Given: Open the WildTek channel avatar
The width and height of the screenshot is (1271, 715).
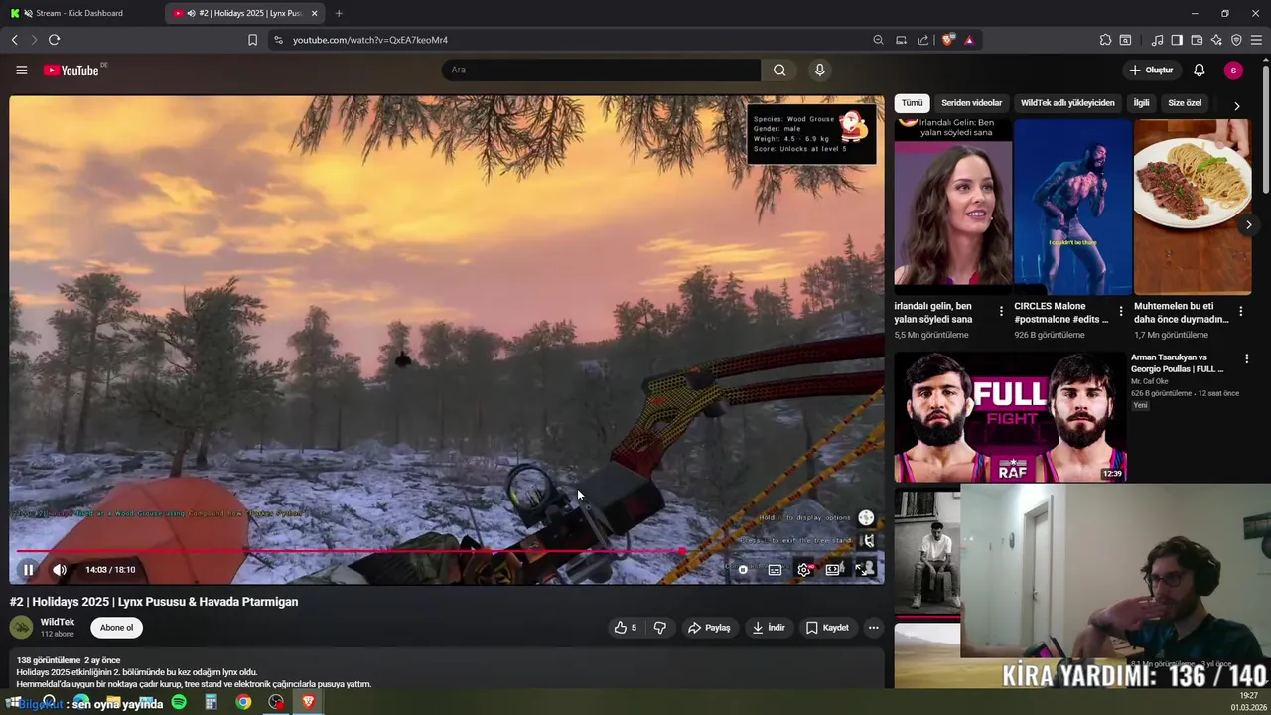Looking at the screenshot, I should pyautogui.click(x=21, y=627).
